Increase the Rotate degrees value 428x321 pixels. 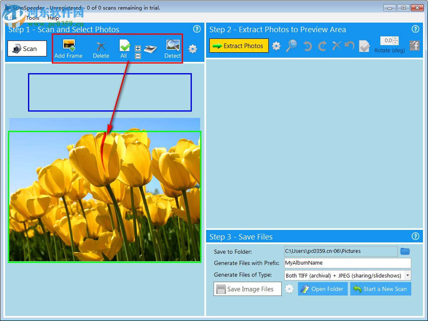click(395, 38)
